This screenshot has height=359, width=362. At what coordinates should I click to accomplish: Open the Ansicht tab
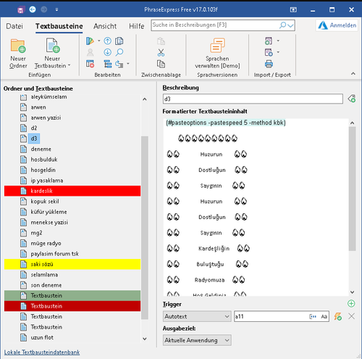tap(105, 26)
